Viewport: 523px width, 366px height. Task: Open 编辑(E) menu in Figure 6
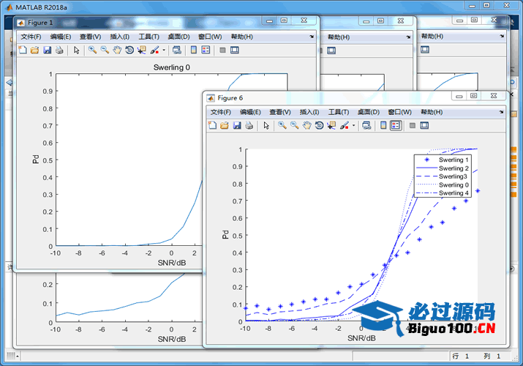tap(250, 112)
